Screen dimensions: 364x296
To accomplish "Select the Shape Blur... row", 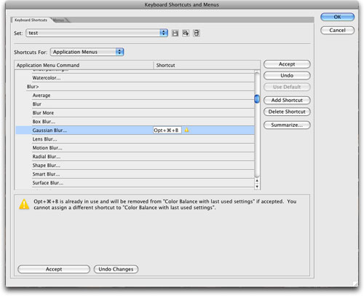I will tap(135, 165).
